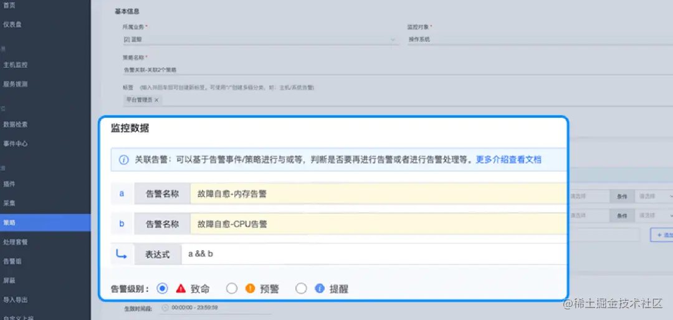Select the 提醒 alert level radio button
673x320 pixels.
coord(302,288)
